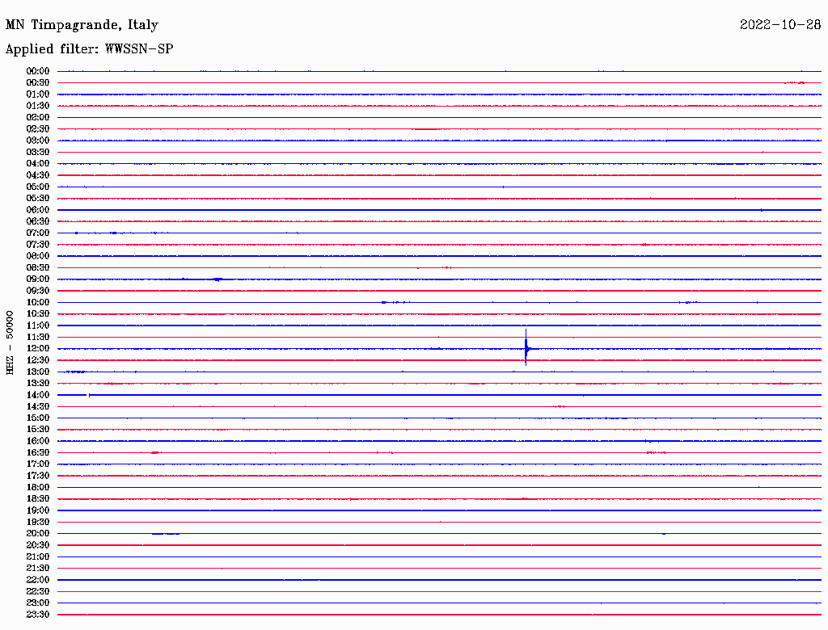Click the 16:00 time label
The width and height of the screenshot is (828, 630).
[38, 441]
